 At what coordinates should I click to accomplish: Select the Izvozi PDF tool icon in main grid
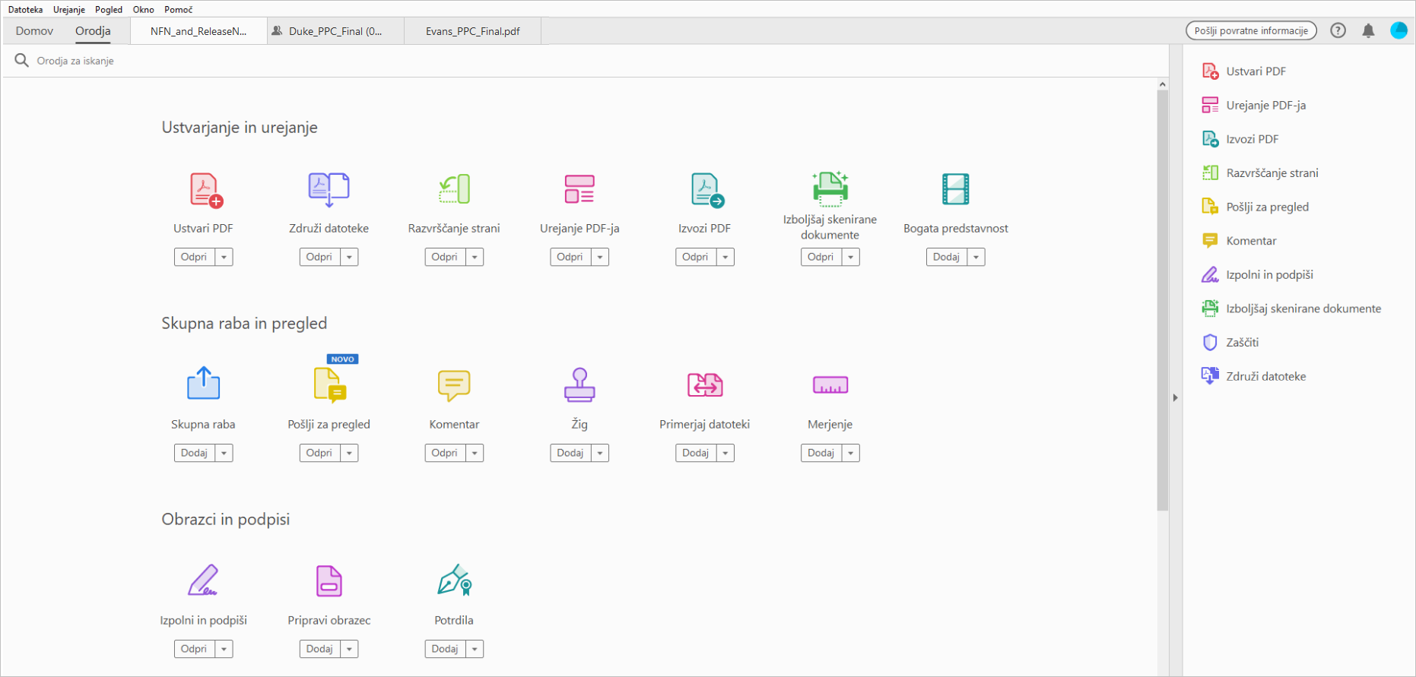pos(707,190)
